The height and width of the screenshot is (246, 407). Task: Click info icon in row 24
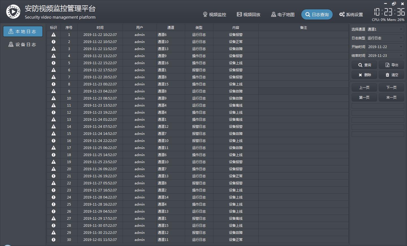[53, 197]
